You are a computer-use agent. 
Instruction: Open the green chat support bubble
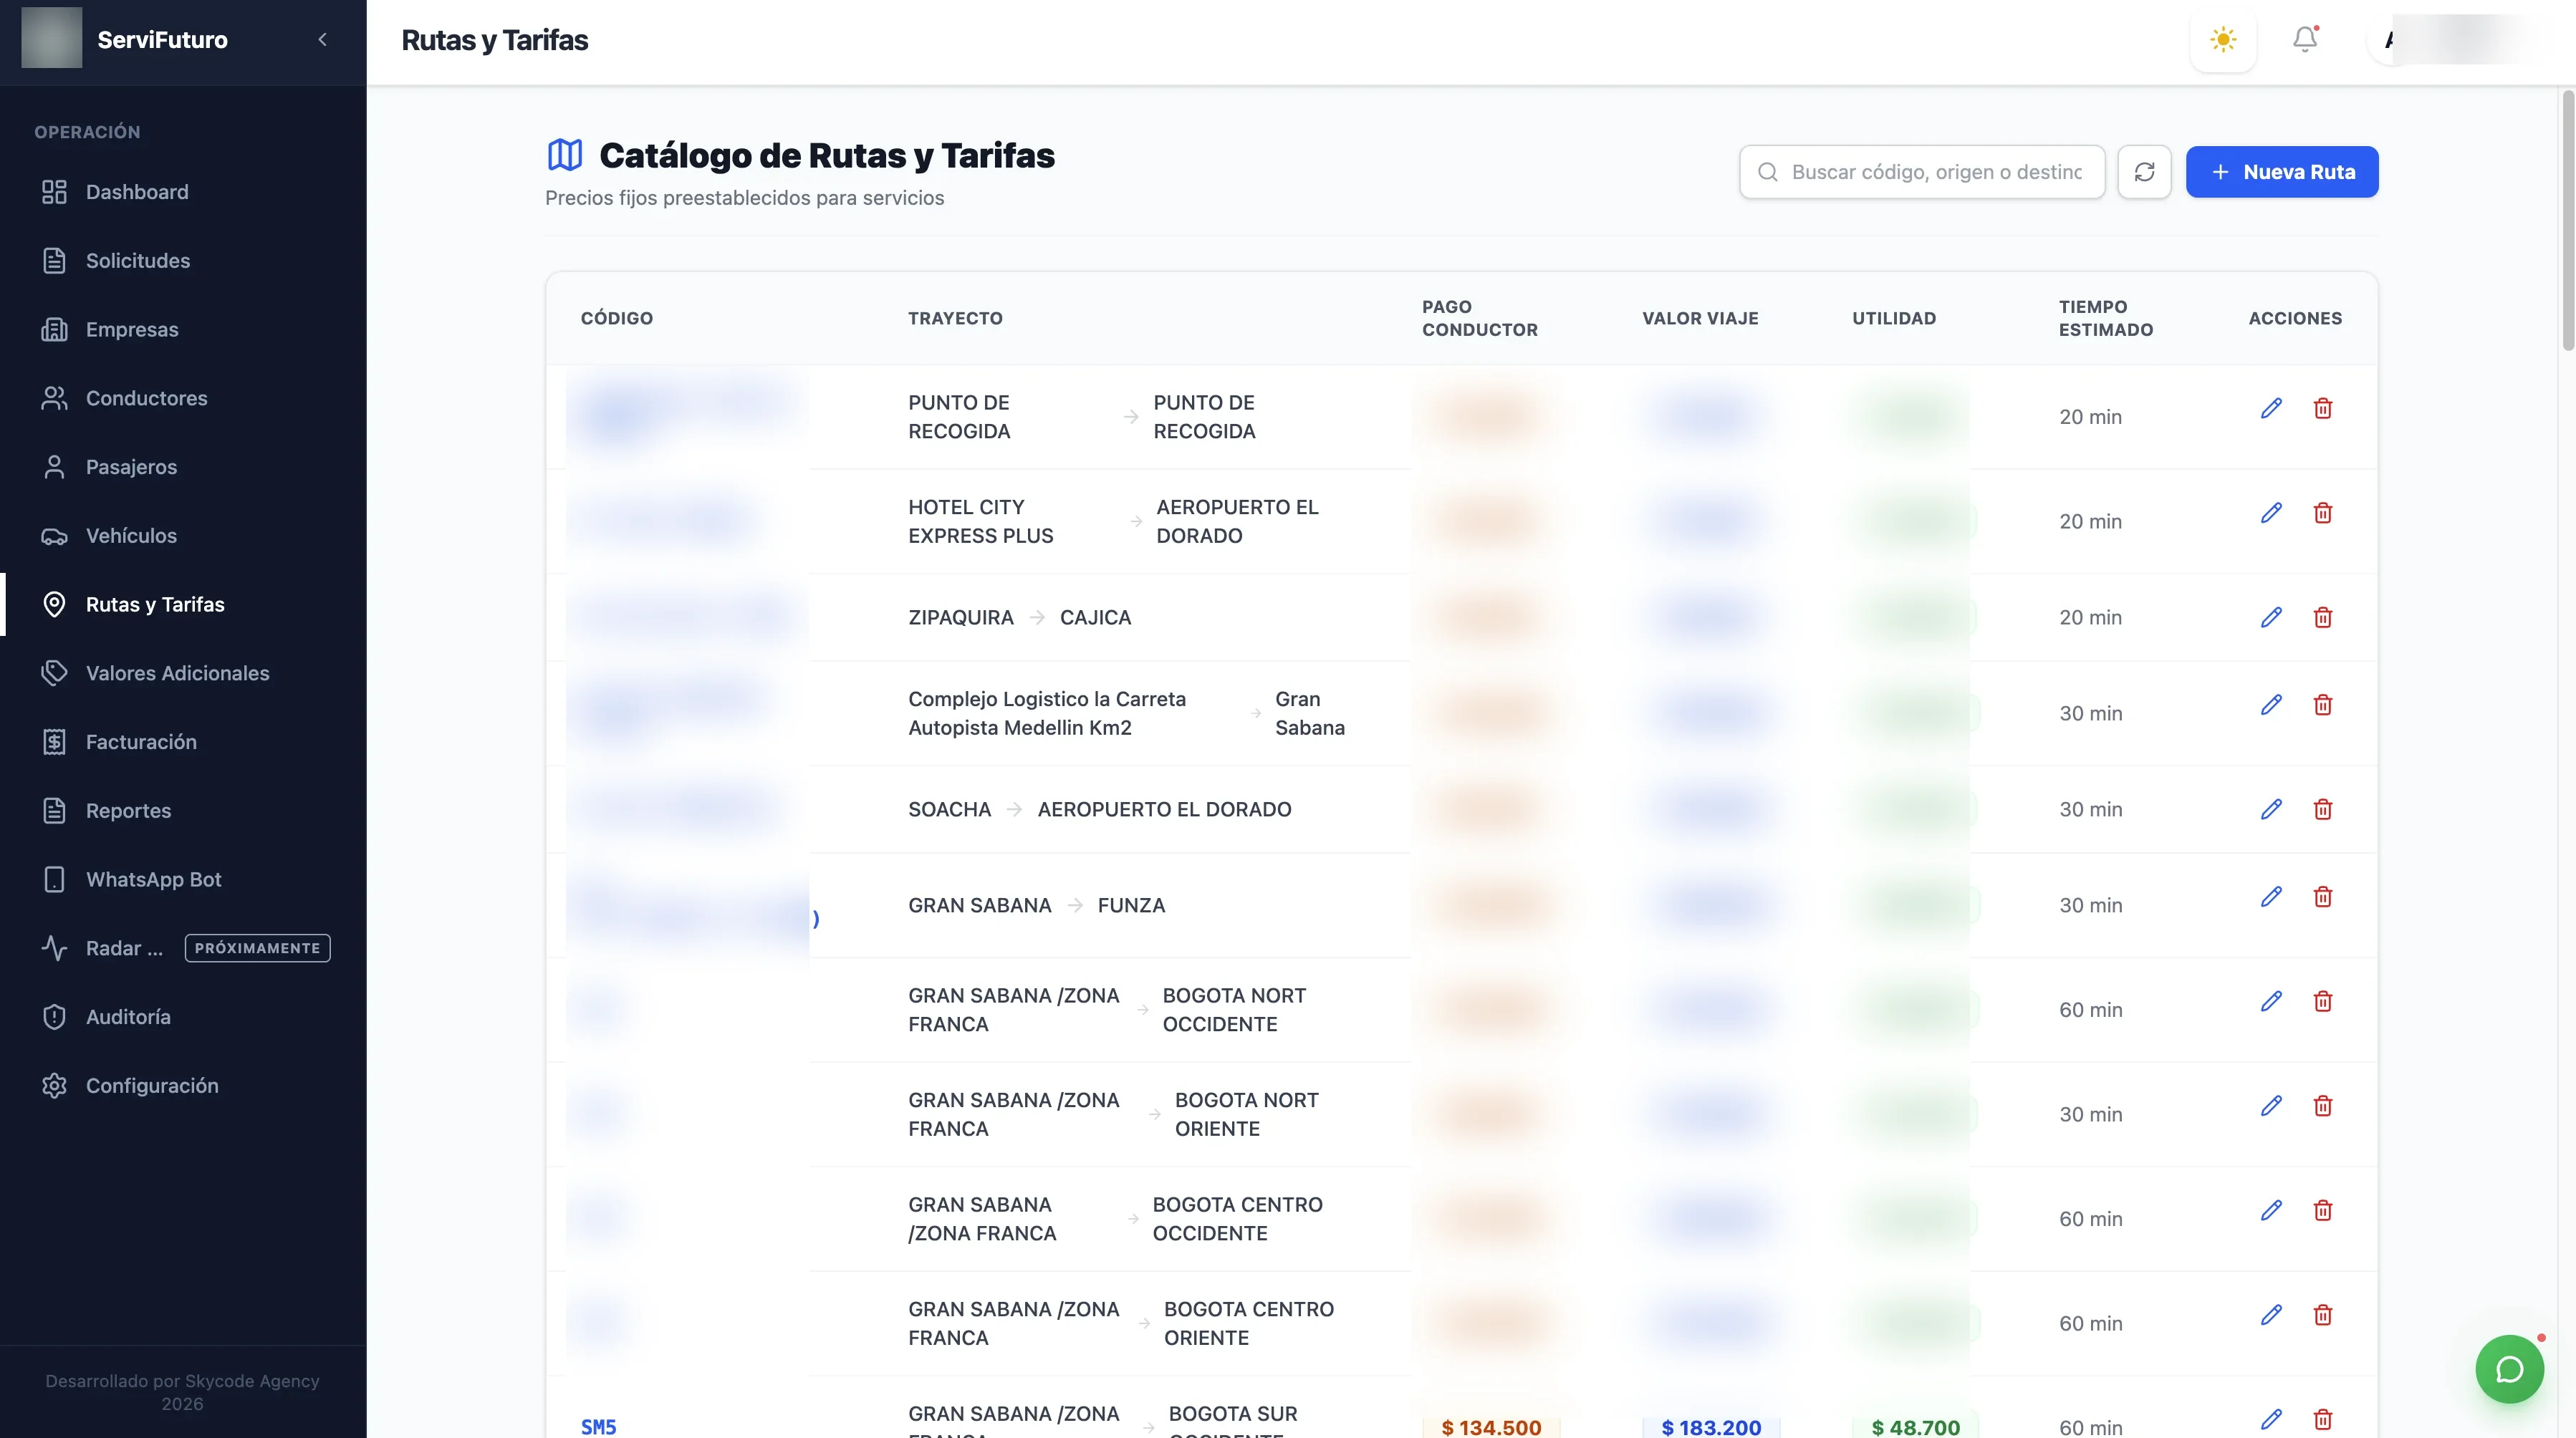[2509, 1369]
